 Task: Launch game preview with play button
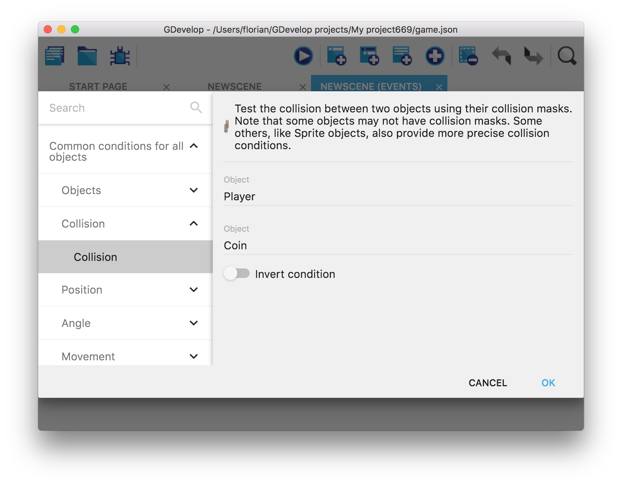[303, 56]
